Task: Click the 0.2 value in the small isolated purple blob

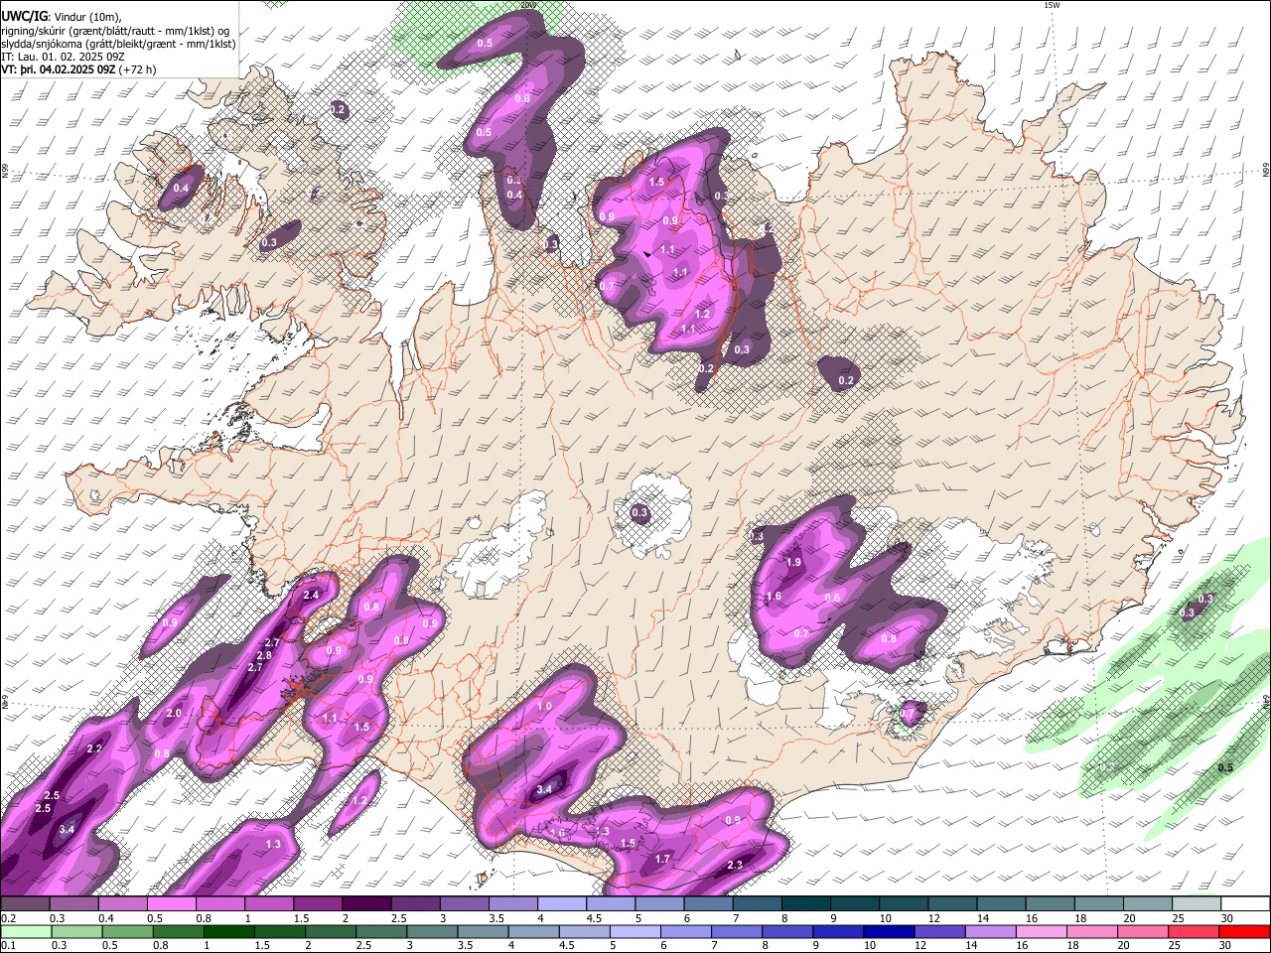Action: coord(846,380)
